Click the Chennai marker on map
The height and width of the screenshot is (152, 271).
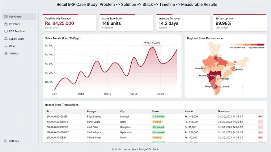click(x=220, y=87)
